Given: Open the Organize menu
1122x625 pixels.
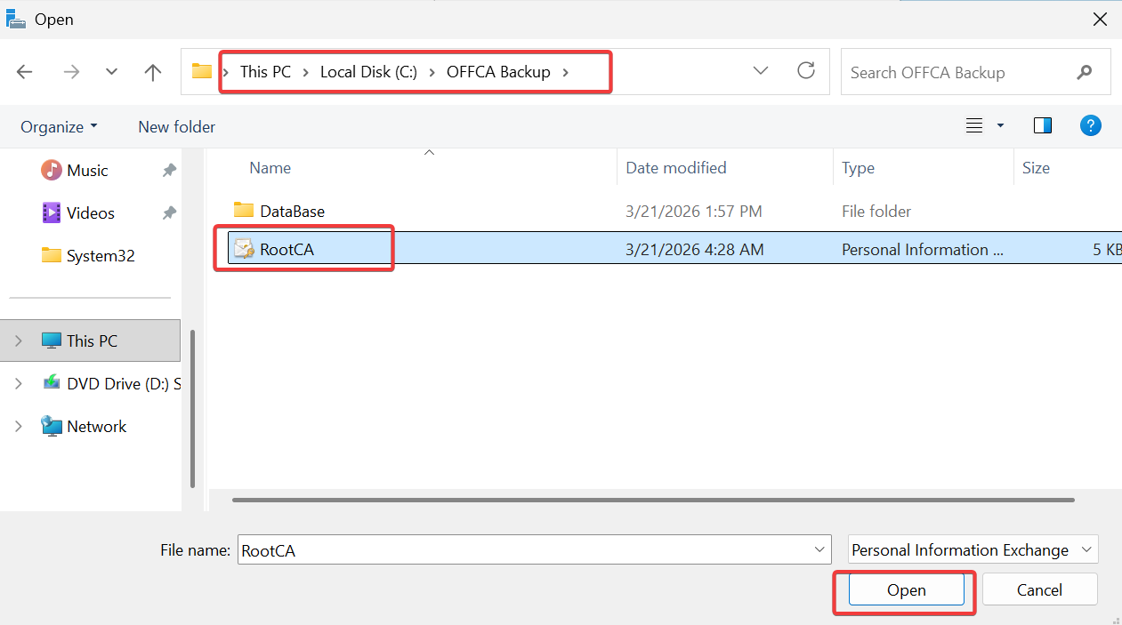Looking at the screenshot, I should pos(59,127).
